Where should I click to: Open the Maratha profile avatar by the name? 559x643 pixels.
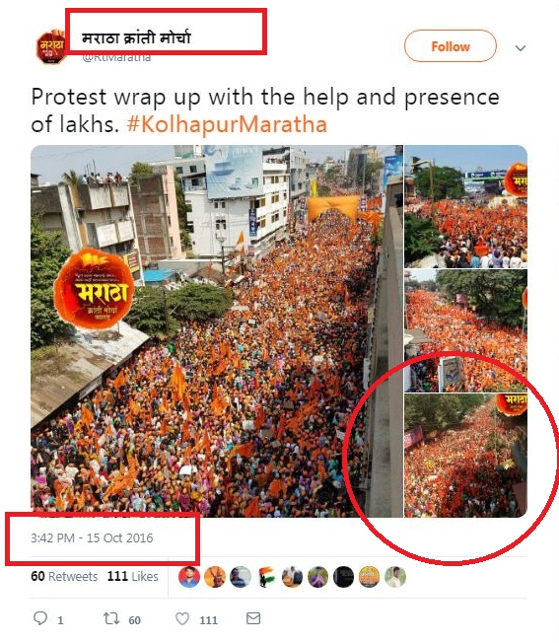tap(50, 46)
